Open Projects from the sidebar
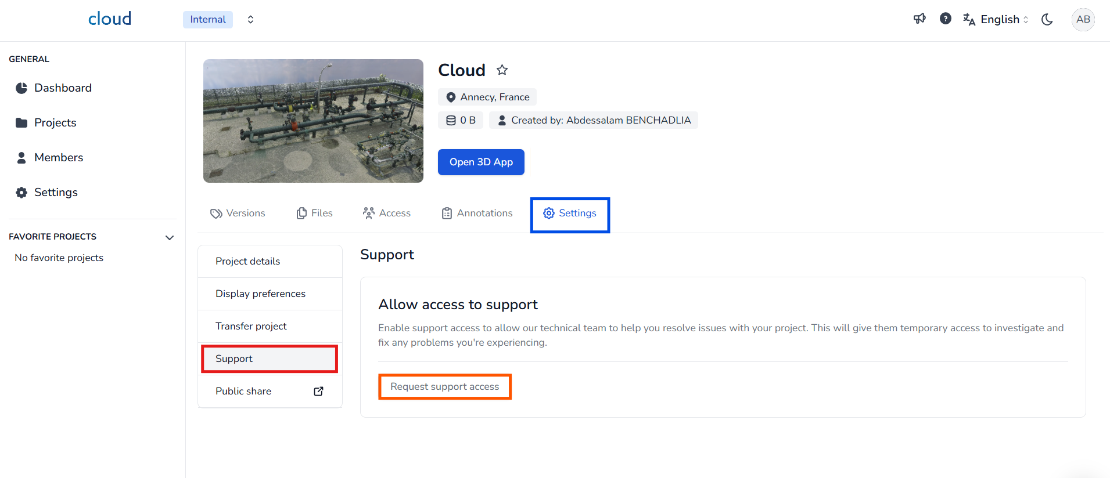 click(55, 122)
